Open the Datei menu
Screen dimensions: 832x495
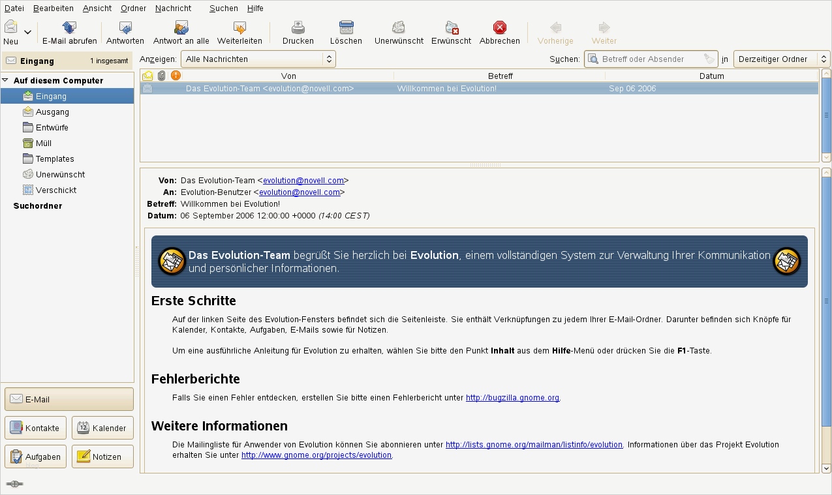pyautogui.click(x=14, y=8)
